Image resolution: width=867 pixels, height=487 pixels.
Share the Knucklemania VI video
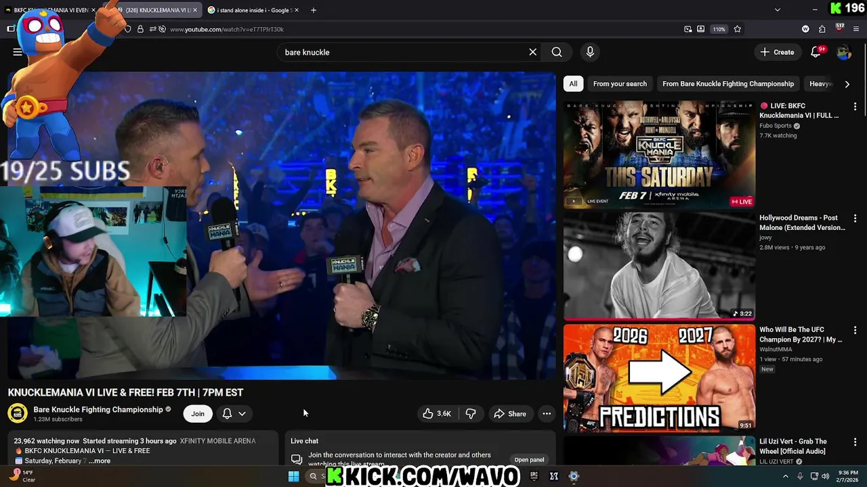(509, 414)
